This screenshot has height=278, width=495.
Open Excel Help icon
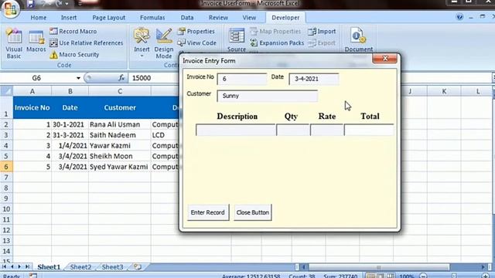[x=459, y=17]
